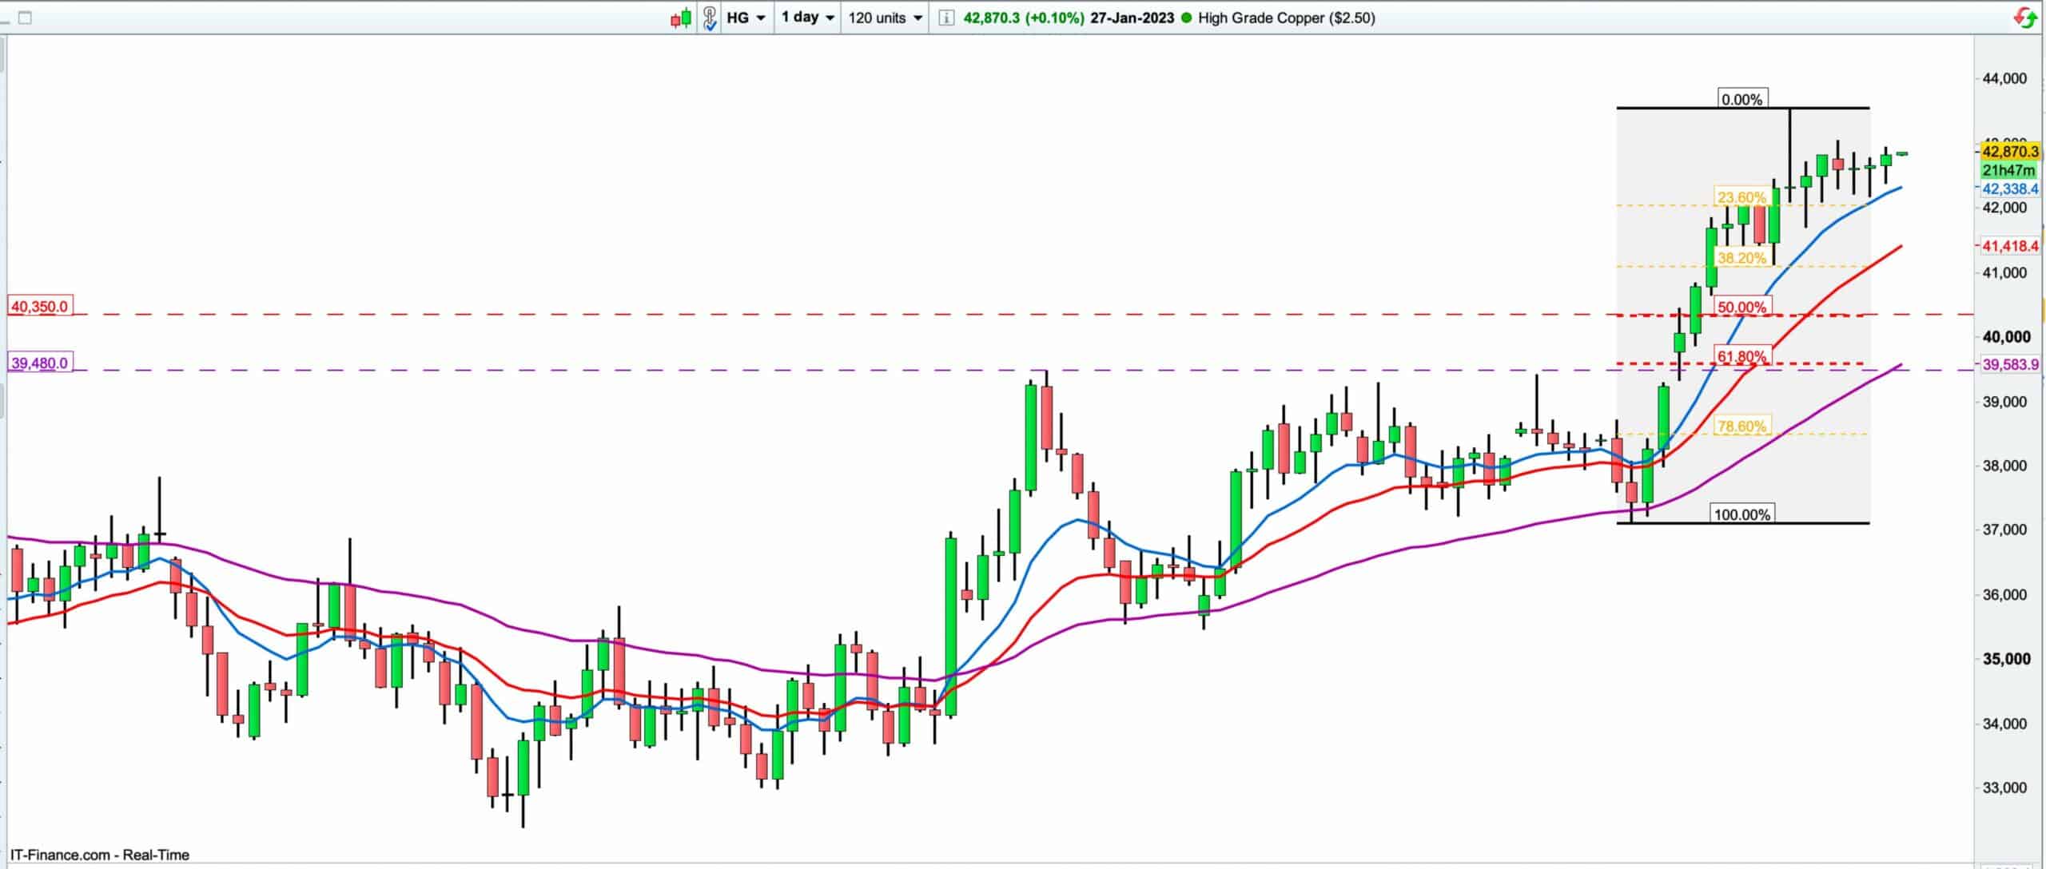Expand the 1 day timeframe dropdown
The width and height of the screenshot is (2046, 869).
(807, 18)
